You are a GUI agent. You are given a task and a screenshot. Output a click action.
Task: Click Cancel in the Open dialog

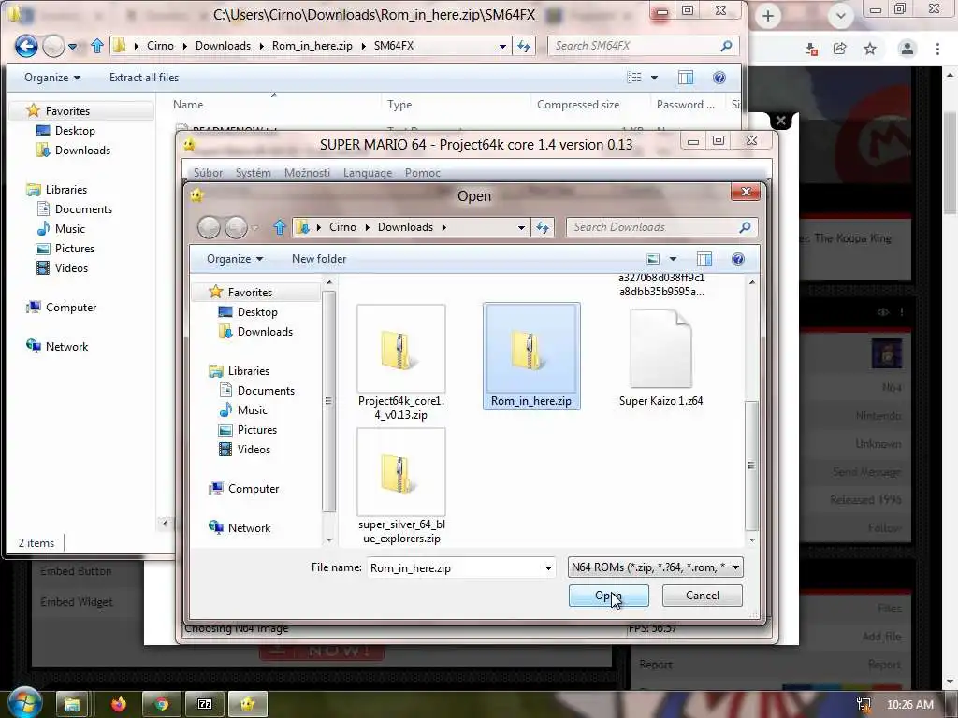coord(702,596)
